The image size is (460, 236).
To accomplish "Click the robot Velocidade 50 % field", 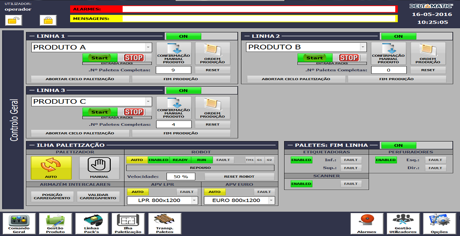I will click(180, 177).
